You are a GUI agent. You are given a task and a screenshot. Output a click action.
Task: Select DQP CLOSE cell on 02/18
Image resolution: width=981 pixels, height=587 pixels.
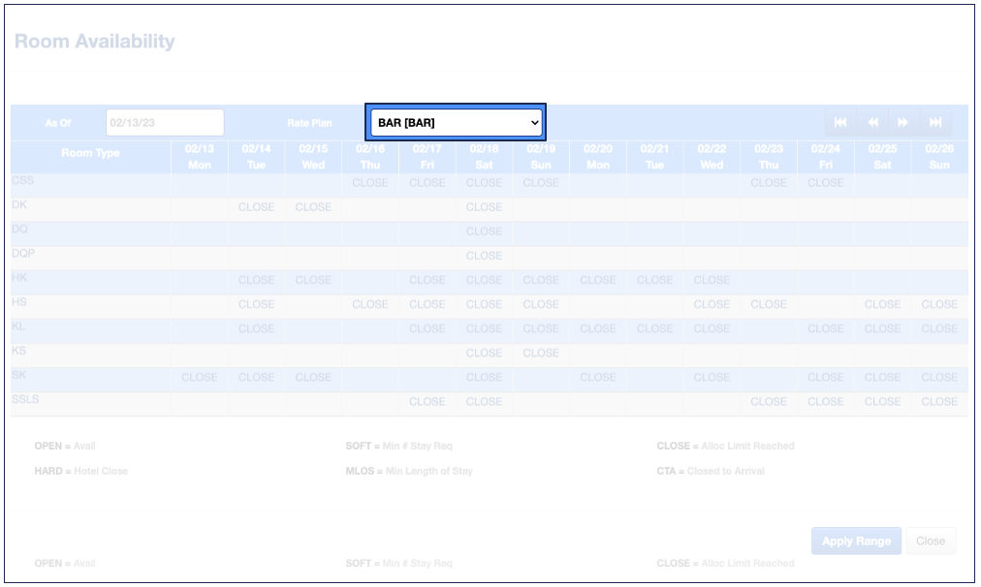484,256
